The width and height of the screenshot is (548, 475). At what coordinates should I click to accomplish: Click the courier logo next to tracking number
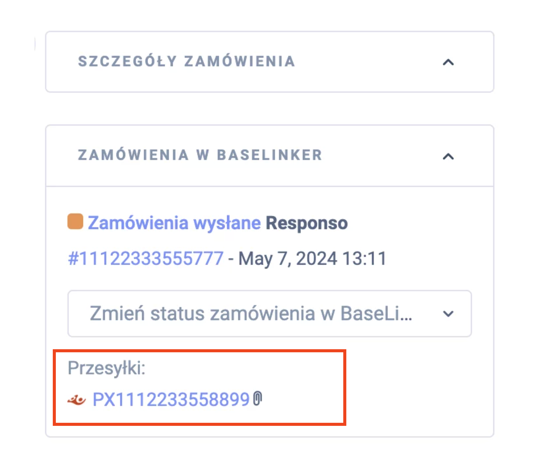pyautogui.click(x=76, y=400)
